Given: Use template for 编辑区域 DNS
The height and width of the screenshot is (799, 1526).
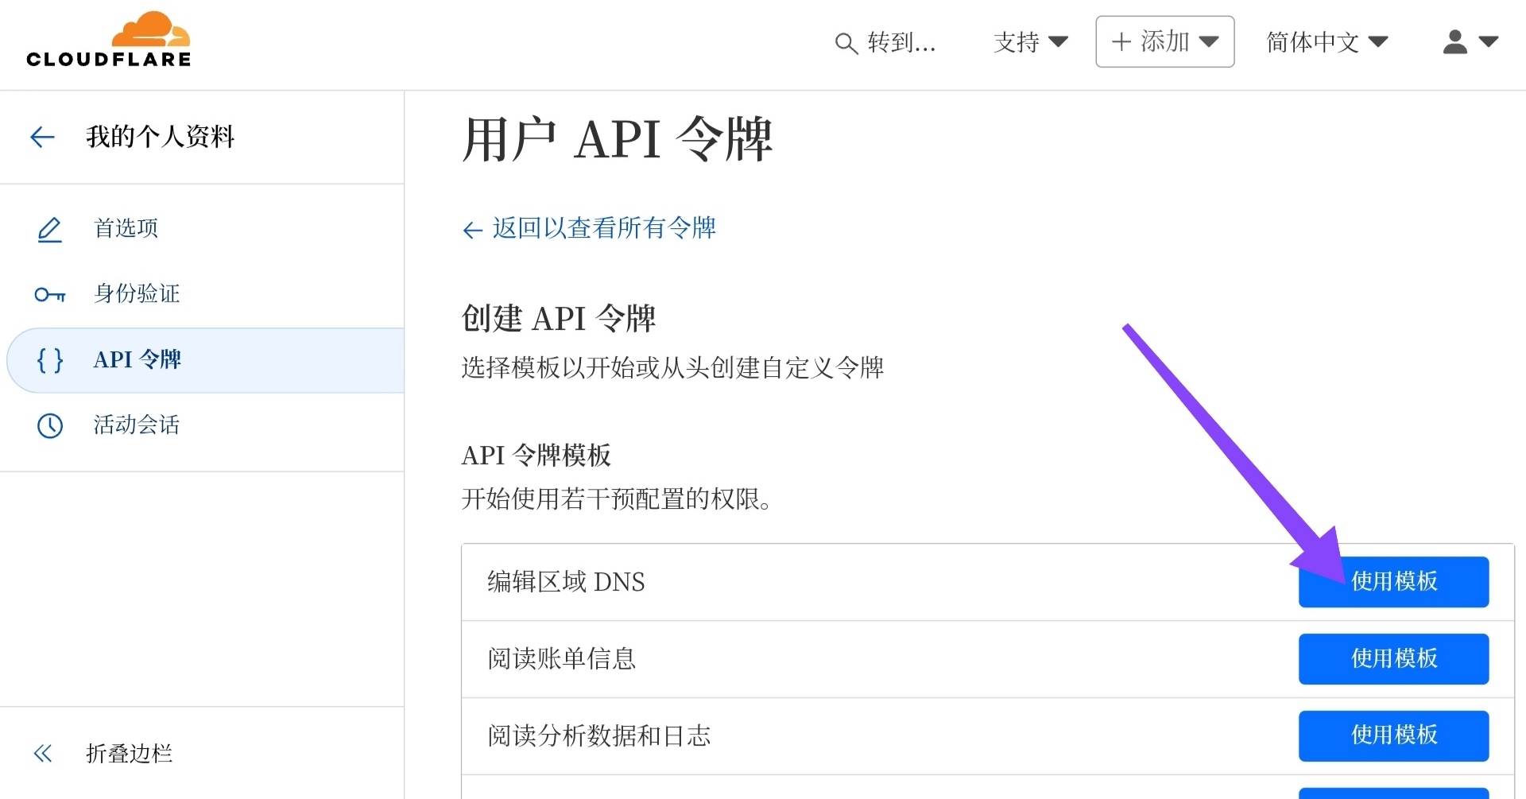Looking at the screenshot, I should 1393,582.
